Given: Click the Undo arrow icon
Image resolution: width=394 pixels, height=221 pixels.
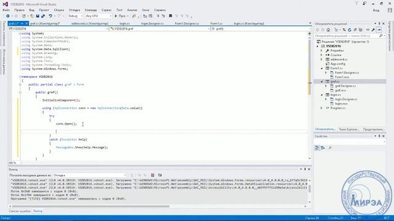Looking at the screenshot, I should coord(50,16).
